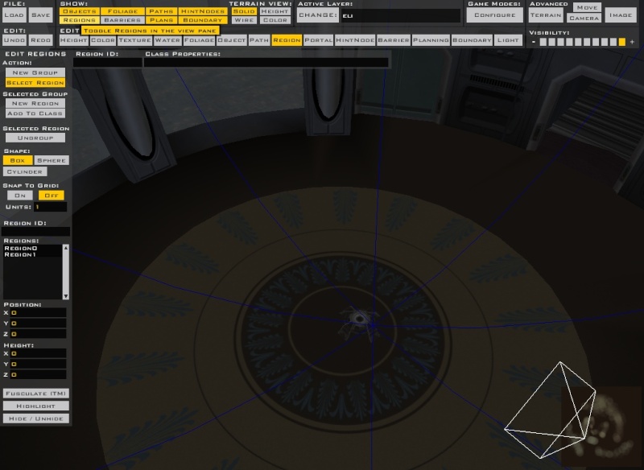Increase visibility with the plus button
This screenshot has width=644, height=470.
pyautogui.click(x=632, y=42)
